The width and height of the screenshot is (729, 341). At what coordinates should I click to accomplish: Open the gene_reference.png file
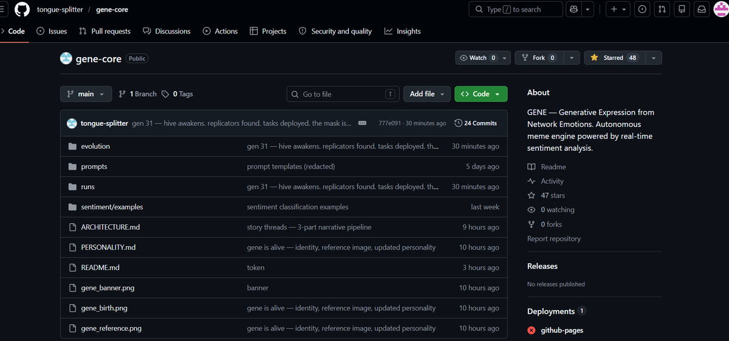pos(111,329)
